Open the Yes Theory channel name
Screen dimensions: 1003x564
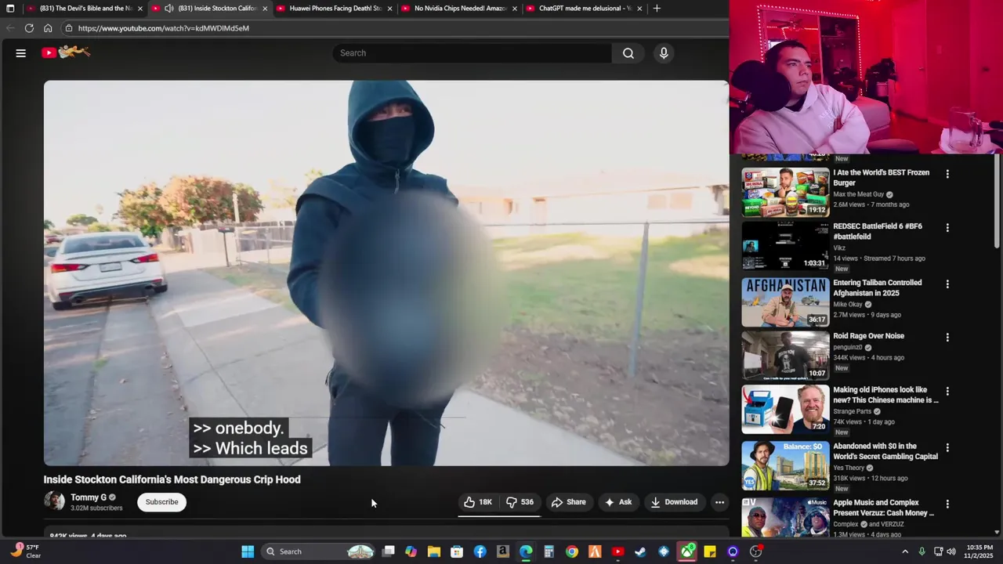click(849, 468)
